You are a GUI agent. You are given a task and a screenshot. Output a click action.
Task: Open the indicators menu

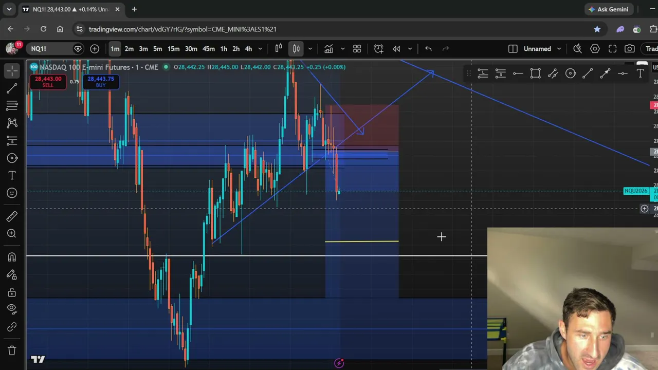point(328,49)
